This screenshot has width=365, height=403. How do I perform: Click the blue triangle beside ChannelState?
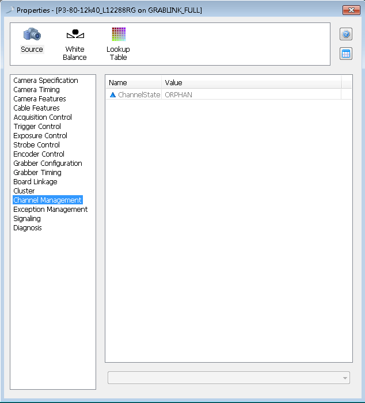(113, 95)
